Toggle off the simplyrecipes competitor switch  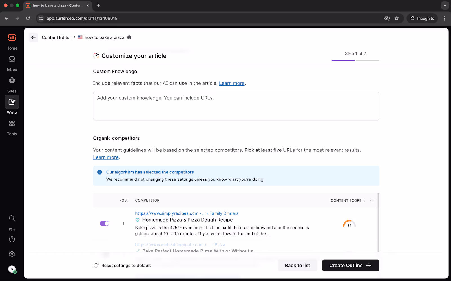(104, 223)
